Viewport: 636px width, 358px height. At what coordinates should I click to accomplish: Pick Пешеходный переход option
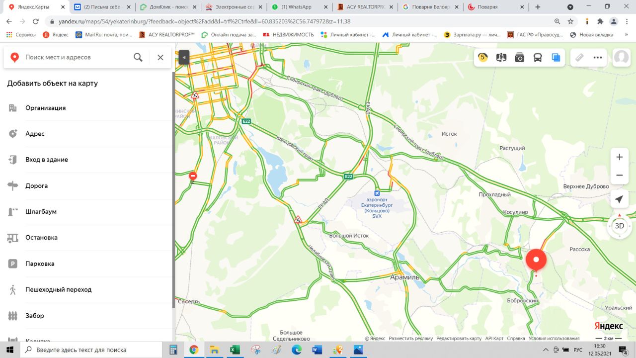tap(87, 289)
